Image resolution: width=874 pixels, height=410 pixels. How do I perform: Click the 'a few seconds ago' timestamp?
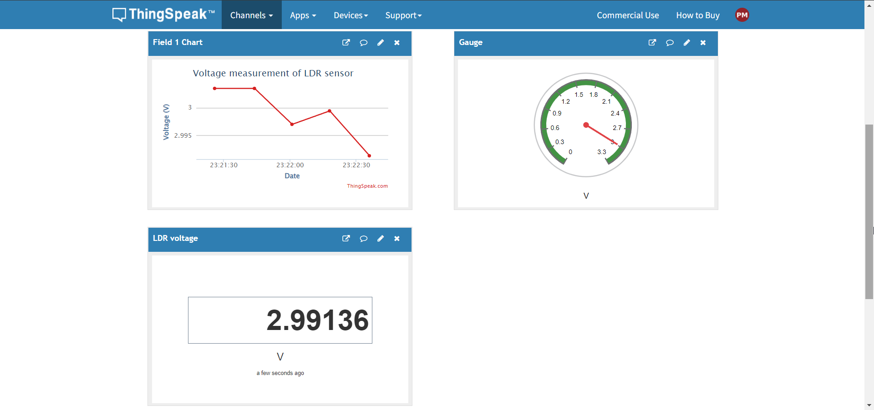(x=280, y=373)
